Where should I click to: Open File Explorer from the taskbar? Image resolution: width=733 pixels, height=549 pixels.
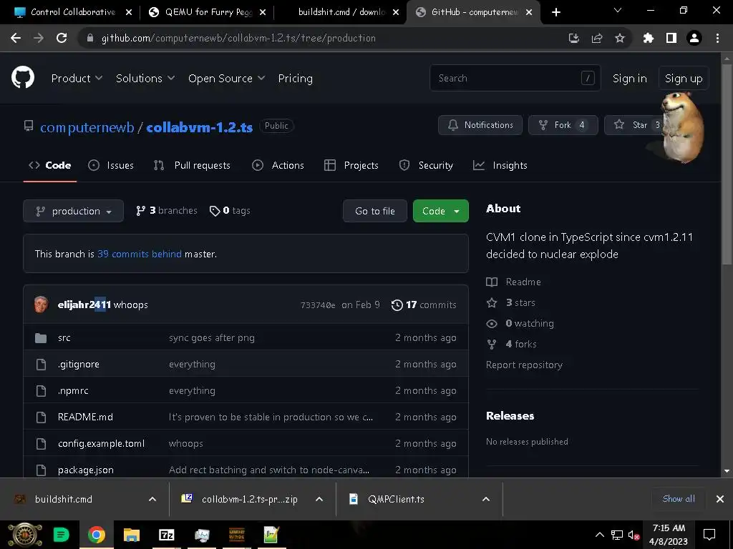[x=132, y=535]
